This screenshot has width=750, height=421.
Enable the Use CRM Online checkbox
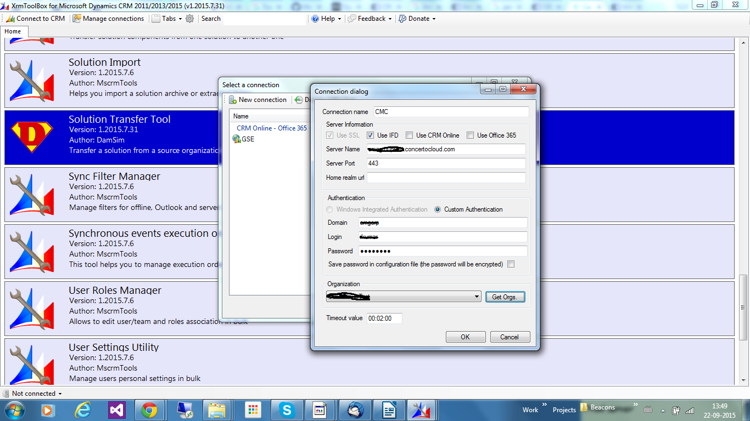click(409, 135)
